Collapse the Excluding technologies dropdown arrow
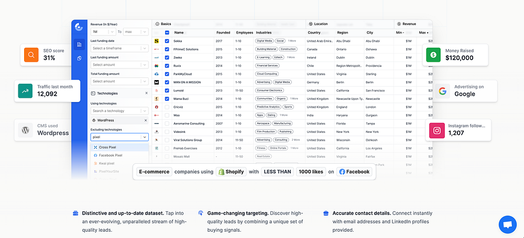This screenshot has height=238, width=524. click(x=145, y=137)
